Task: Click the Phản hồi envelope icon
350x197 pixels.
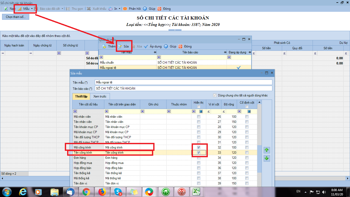Action: (x=125, y=8)
